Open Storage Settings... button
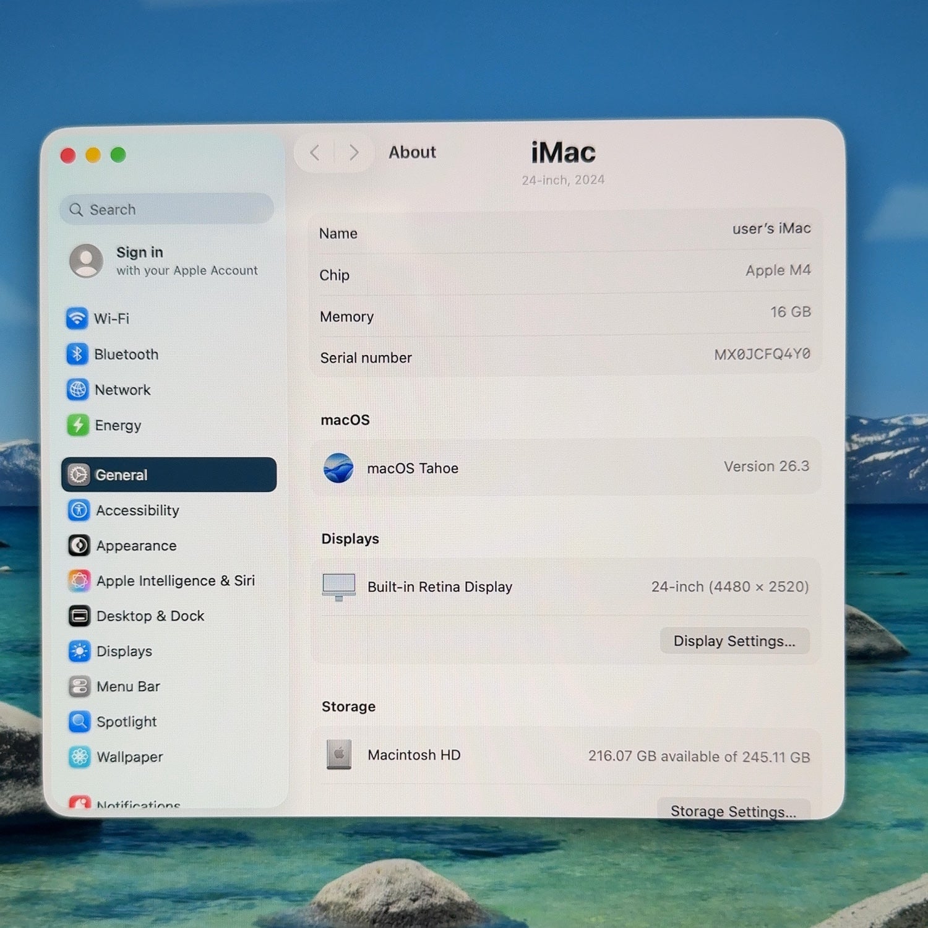 [734, 810]
